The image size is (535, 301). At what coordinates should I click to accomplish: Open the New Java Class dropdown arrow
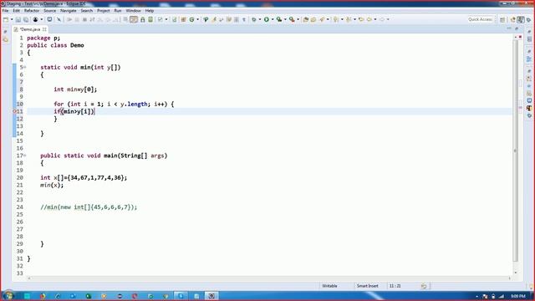[x=198, y=20]
